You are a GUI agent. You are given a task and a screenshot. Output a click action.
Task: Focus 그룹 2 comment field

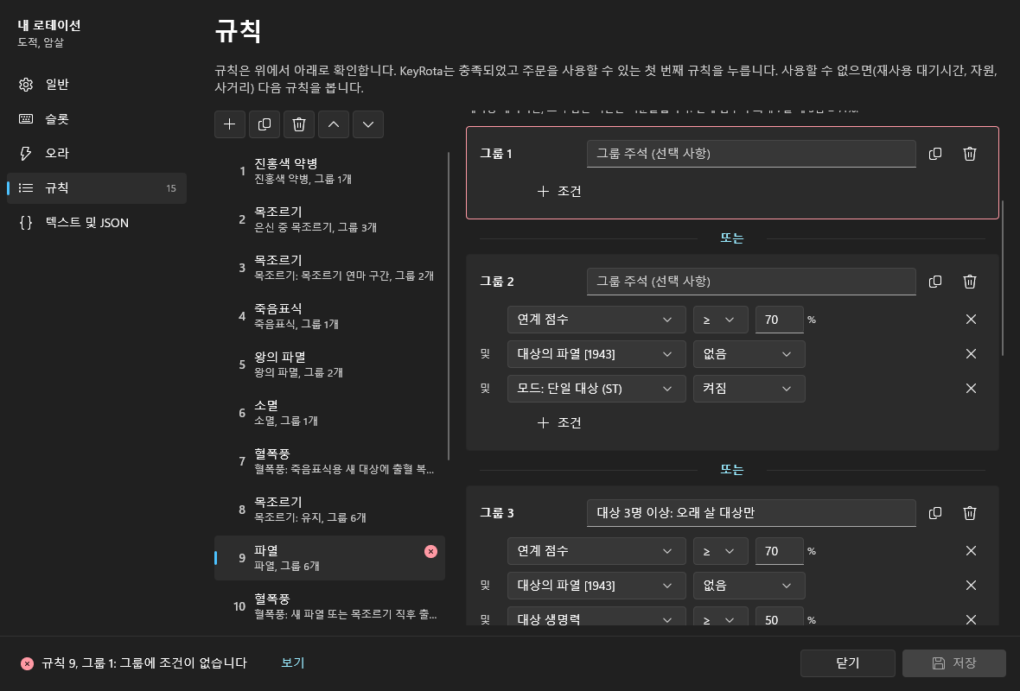751,282
